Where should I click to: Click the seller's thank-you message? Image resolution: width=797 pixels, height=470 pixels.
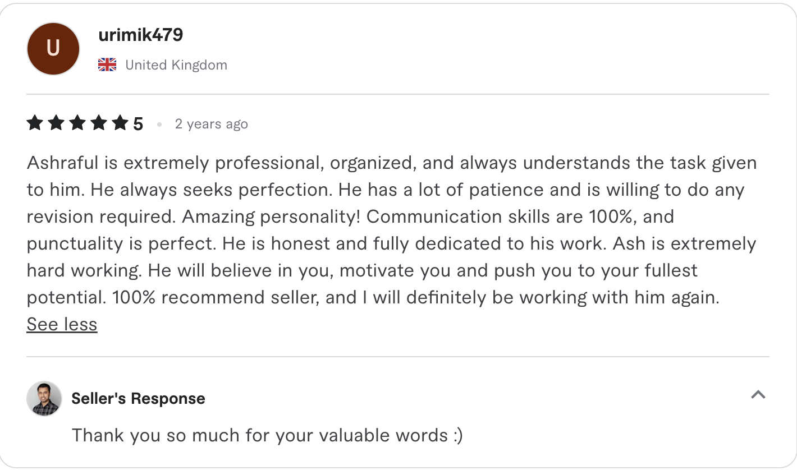tap(268, 435)
